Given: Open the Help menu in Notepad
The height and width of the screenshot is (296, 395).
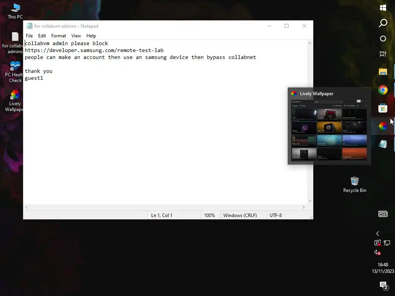Looking at the screenshot, I should click(91, 36).
